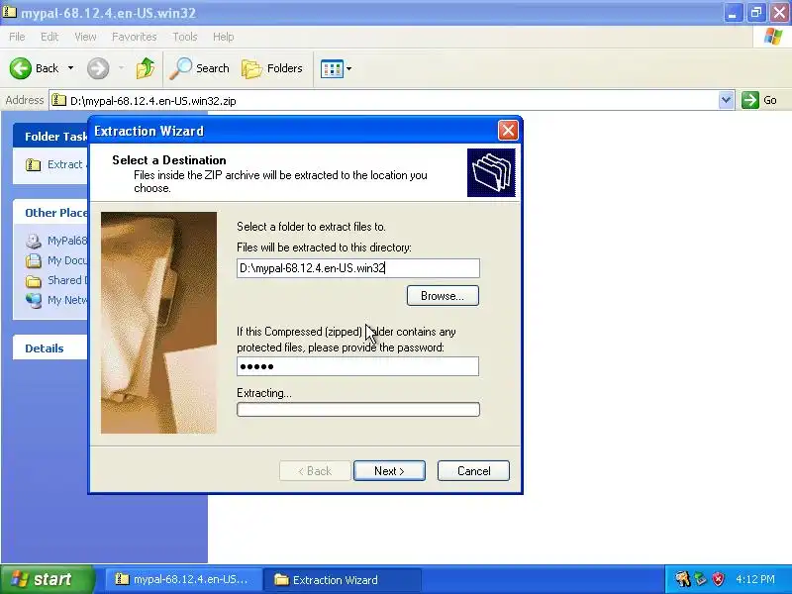The width and height of the screenshot is (792, 594).
Task: Click the Extracting progress bar
Action: tap(358, 409)
